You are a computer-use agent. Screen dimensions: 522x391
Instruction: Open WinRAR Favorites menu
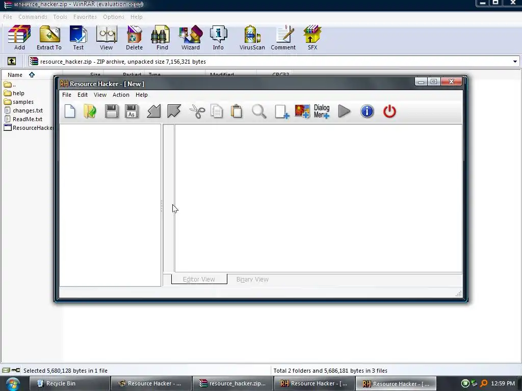tap(85, 17)
